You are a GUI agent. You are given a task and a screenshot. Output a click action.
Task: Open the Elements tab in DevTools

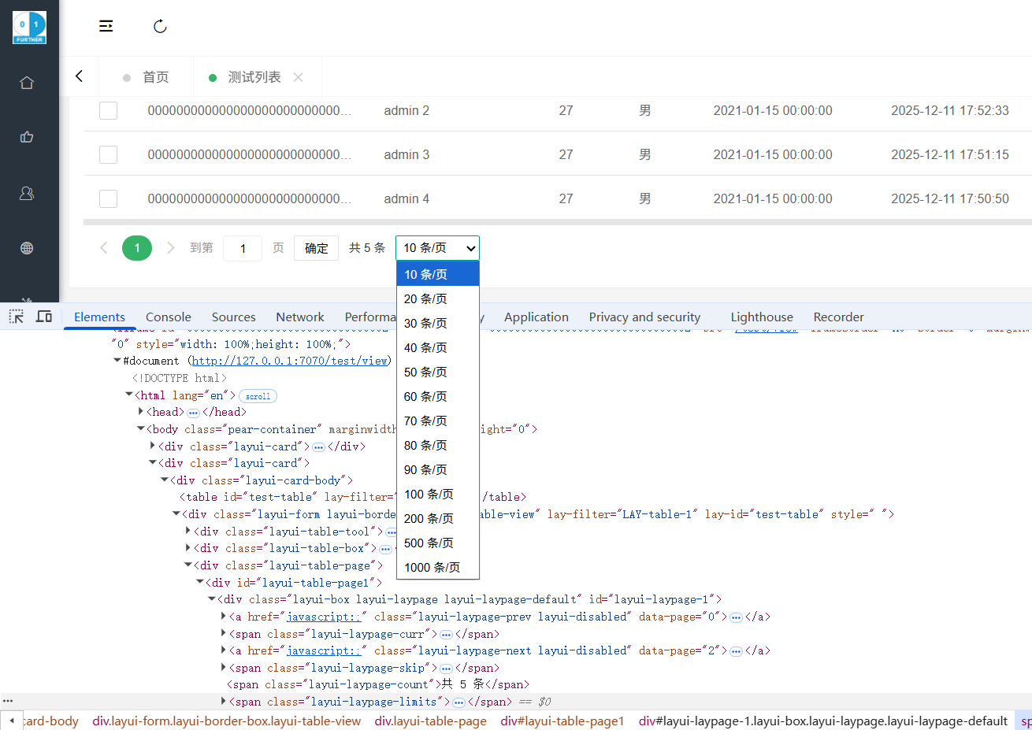tap(99, 317)
